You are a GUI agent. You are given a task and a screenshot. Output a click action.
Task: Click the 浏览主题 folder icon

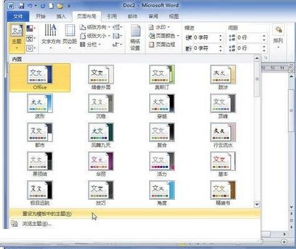(14, 223)
